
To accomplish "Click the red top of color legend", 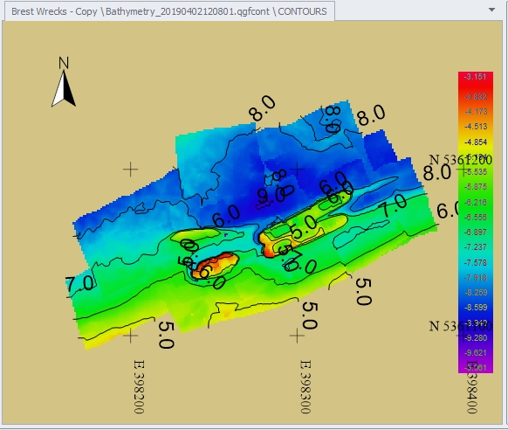I will [476, 77].
